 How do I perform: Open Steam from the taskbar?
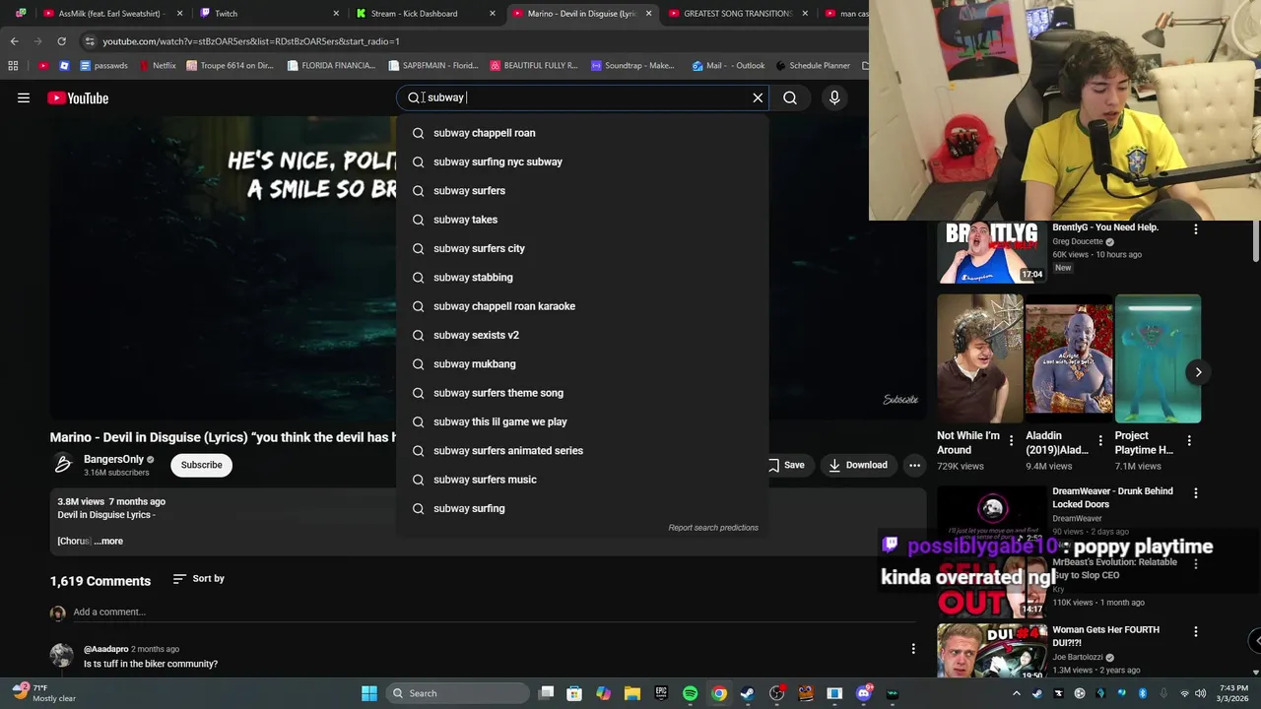747,693
